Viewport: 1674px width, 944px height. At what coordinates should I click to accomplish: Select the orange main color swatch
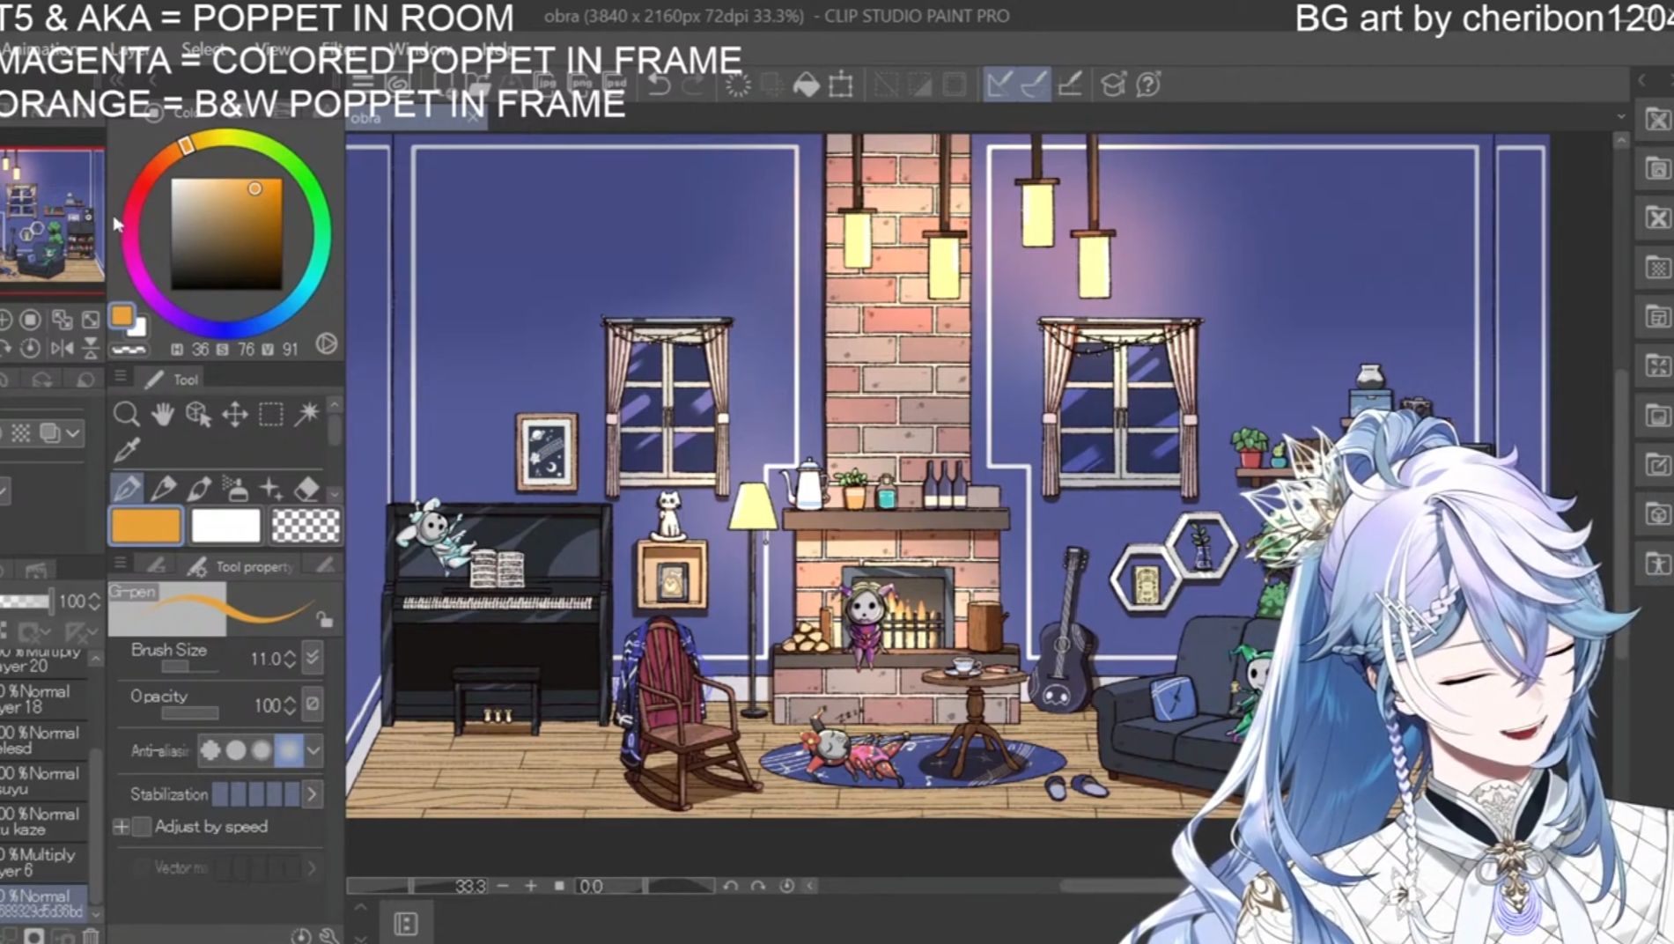pyautogui.click(x=146, y=526)
